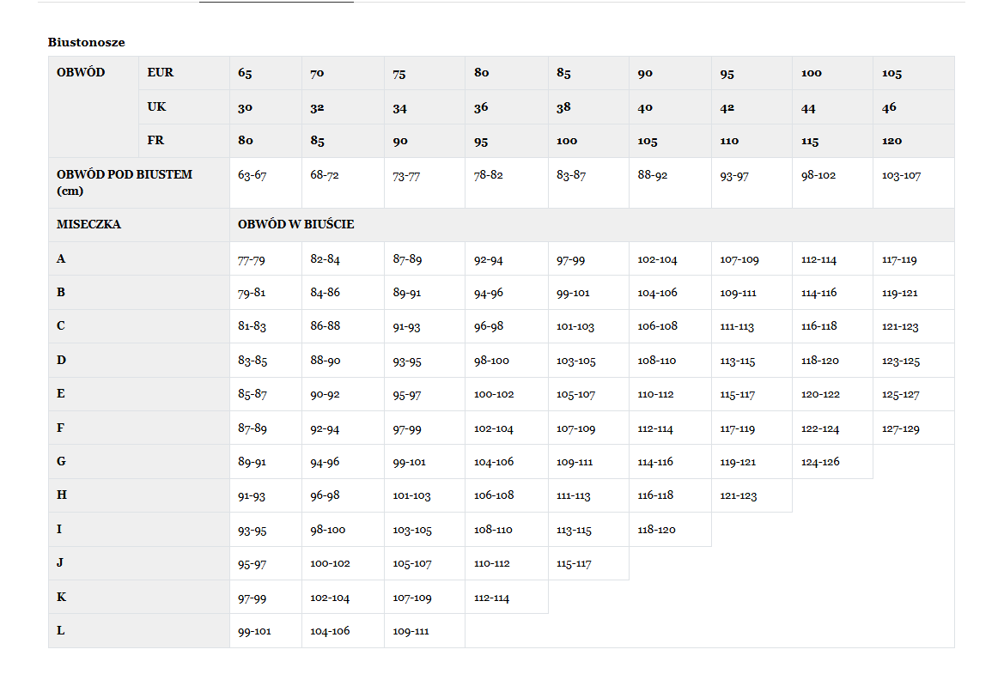
Task: Click the 118-120 cell in row I
Action: [x=656, y=530]
